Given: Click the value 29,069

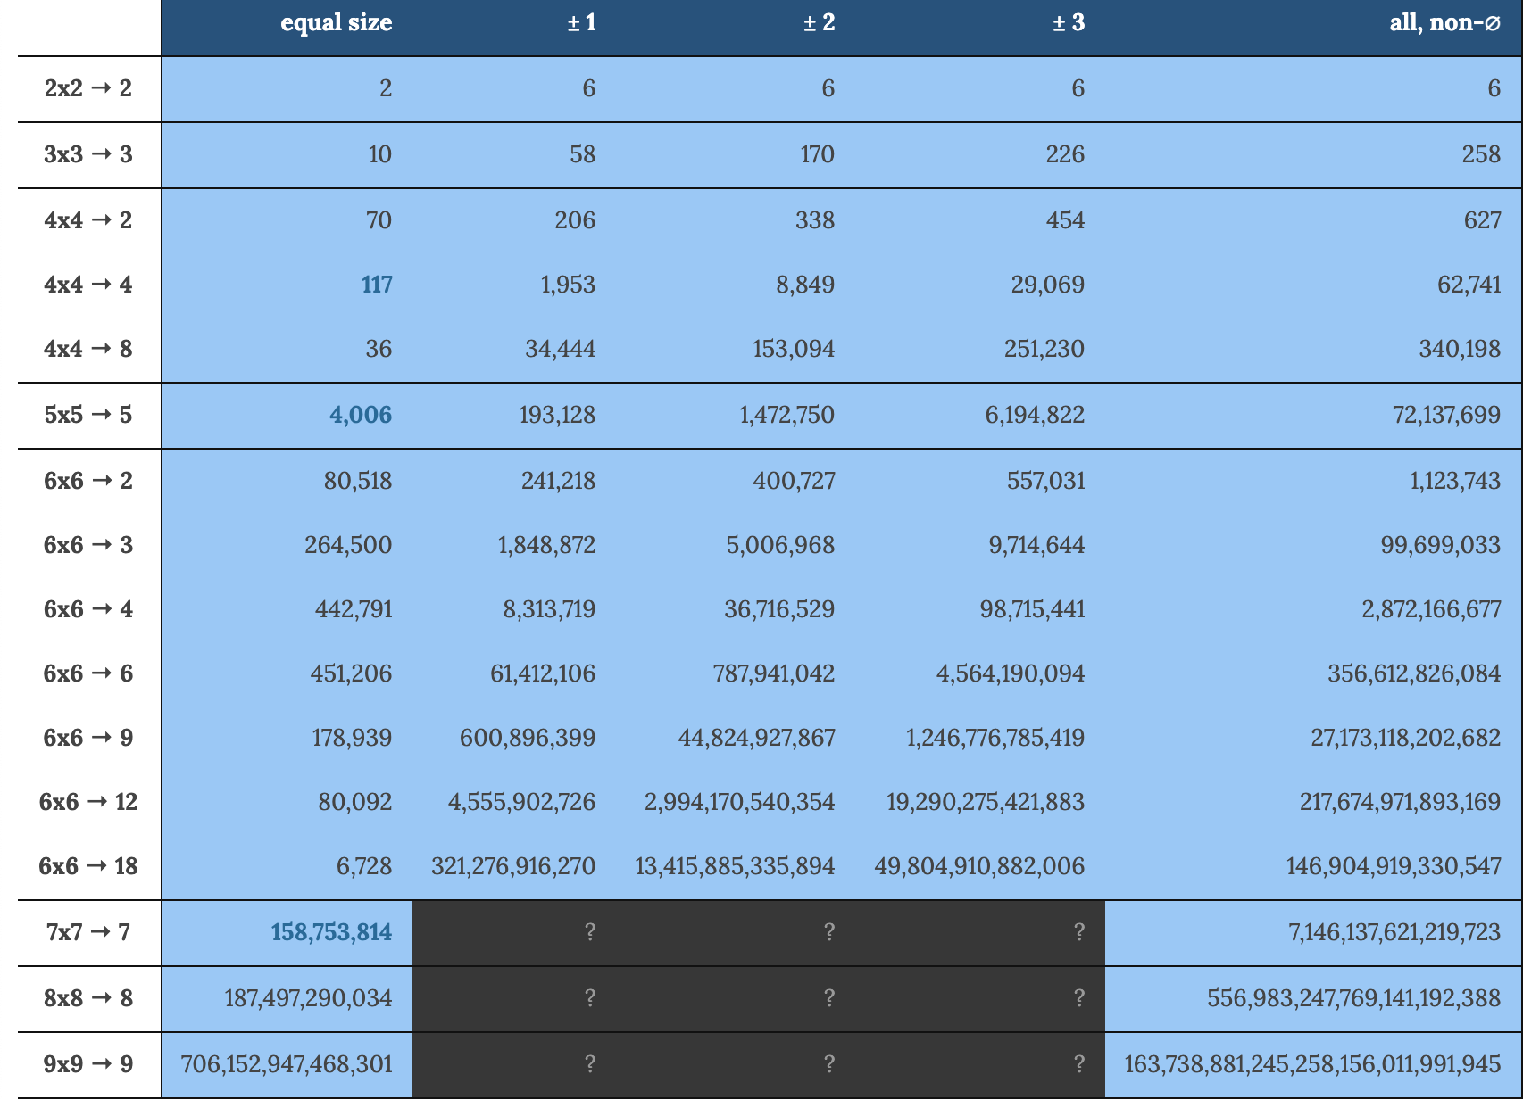Looking at the screenshot, I should [x=1048, y=285].
